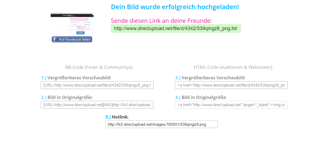Select BB-Code Bild in Originalgröße field
This screenshot has width=320, height=143.
coord(97,105)
